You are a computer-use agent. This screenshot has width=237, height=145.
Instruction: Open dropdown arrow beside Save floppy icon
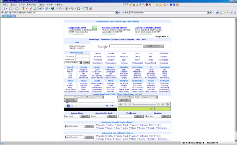coord(82,9)
